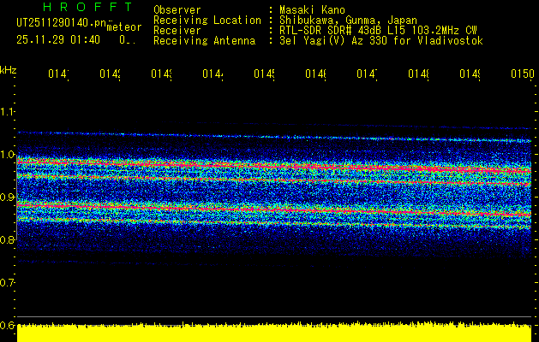Click the 0.6 kHz axis tick label
539x342 pixels.
coord(8,326)
